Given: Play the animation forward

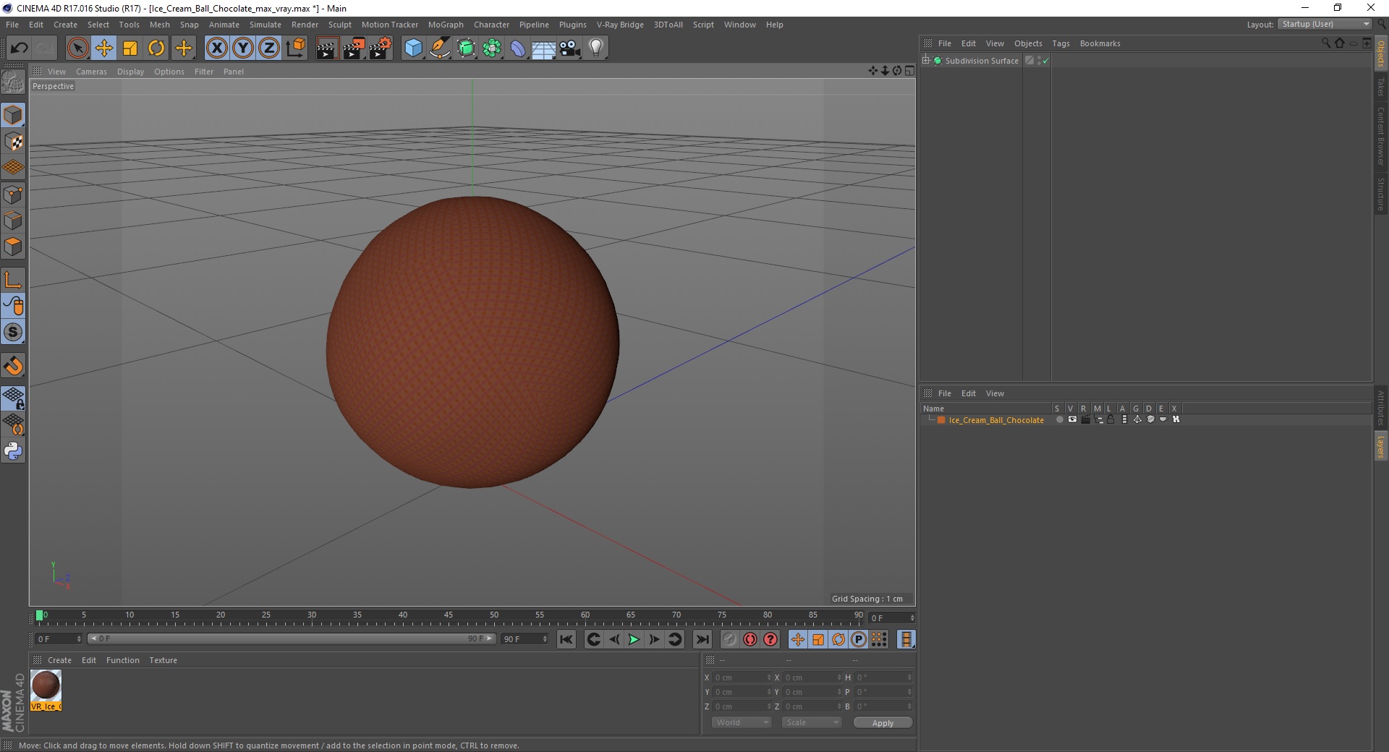Looking at the screenshot, I should [x=634, y=639].
